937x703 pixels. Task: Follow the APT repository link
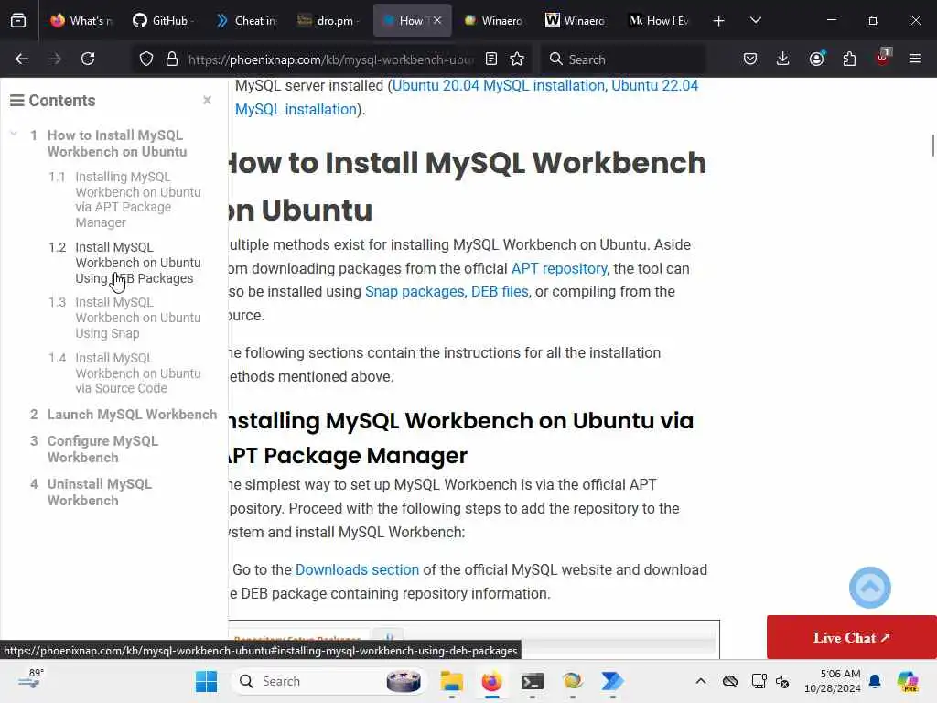click(559, 268)
